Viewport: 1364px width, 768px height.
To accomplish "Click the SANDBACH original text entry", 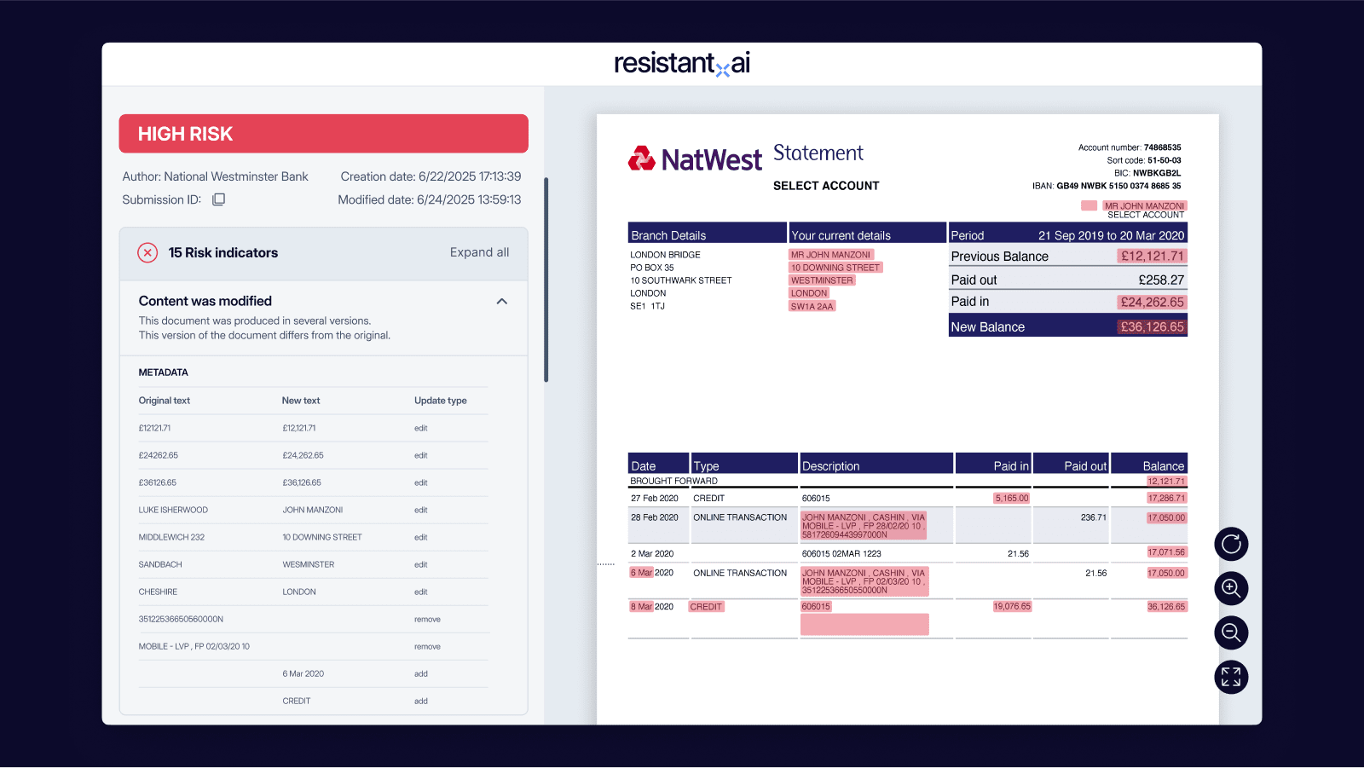I will tap(160, 564).
